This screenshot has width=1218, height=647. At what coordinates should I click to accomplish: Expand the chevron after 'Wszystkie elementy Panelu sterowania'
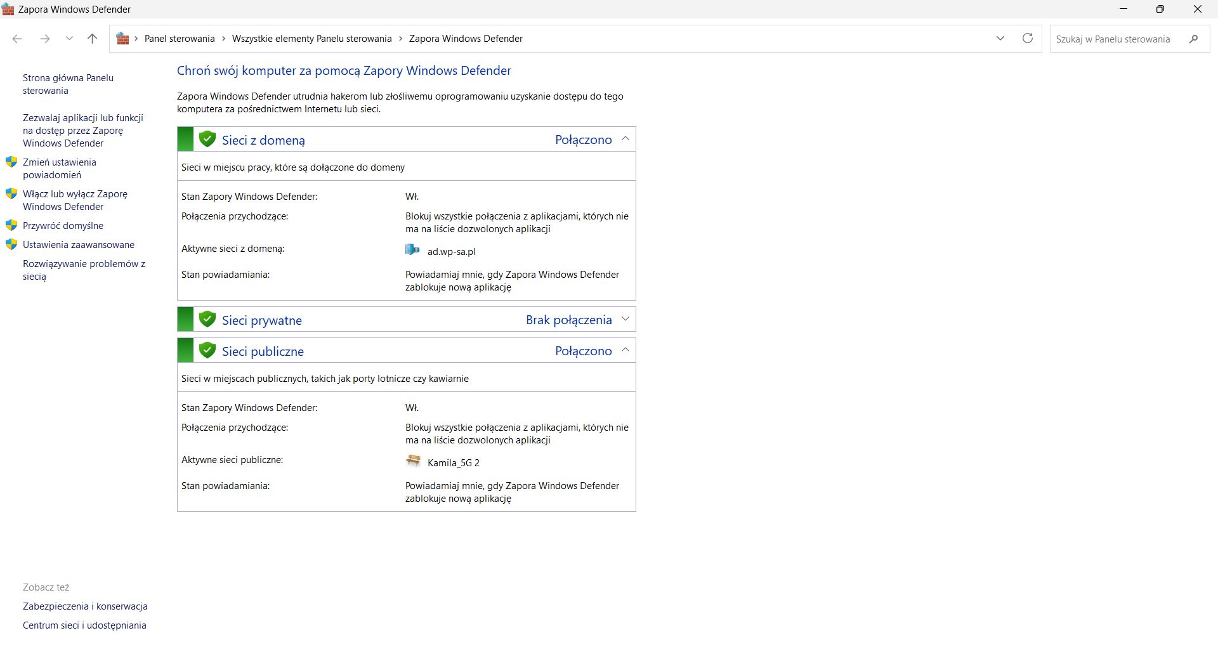400,39
